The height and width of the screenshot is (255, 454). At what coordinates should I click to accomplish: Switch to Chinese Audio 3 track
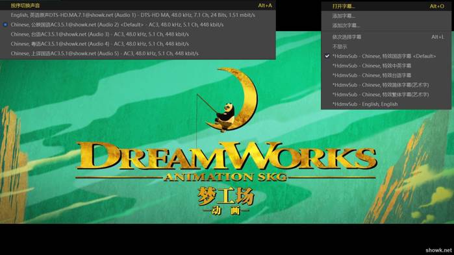138,34
